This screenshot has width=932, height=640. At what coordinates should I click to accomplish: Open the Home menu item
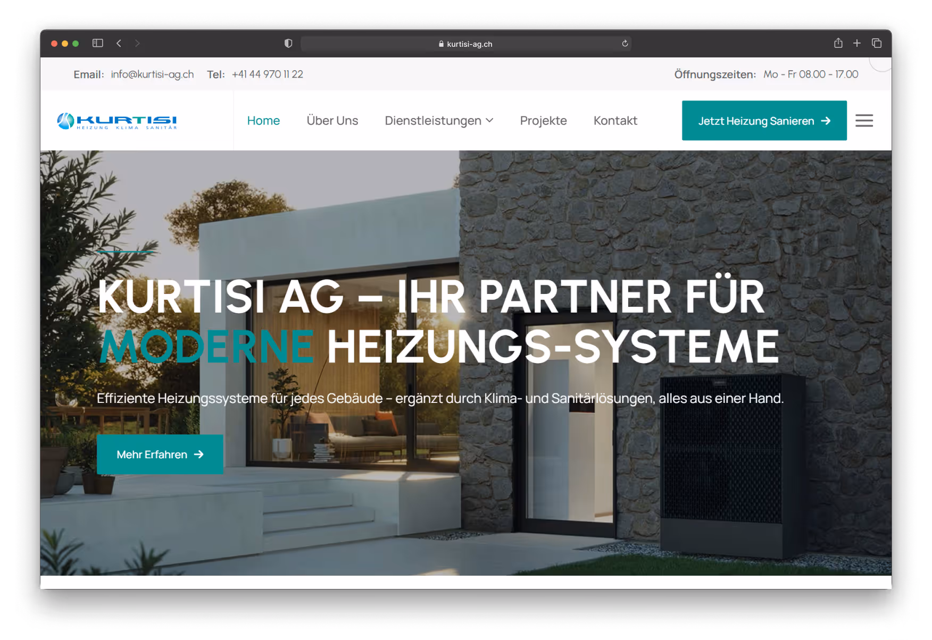point(263,121)
